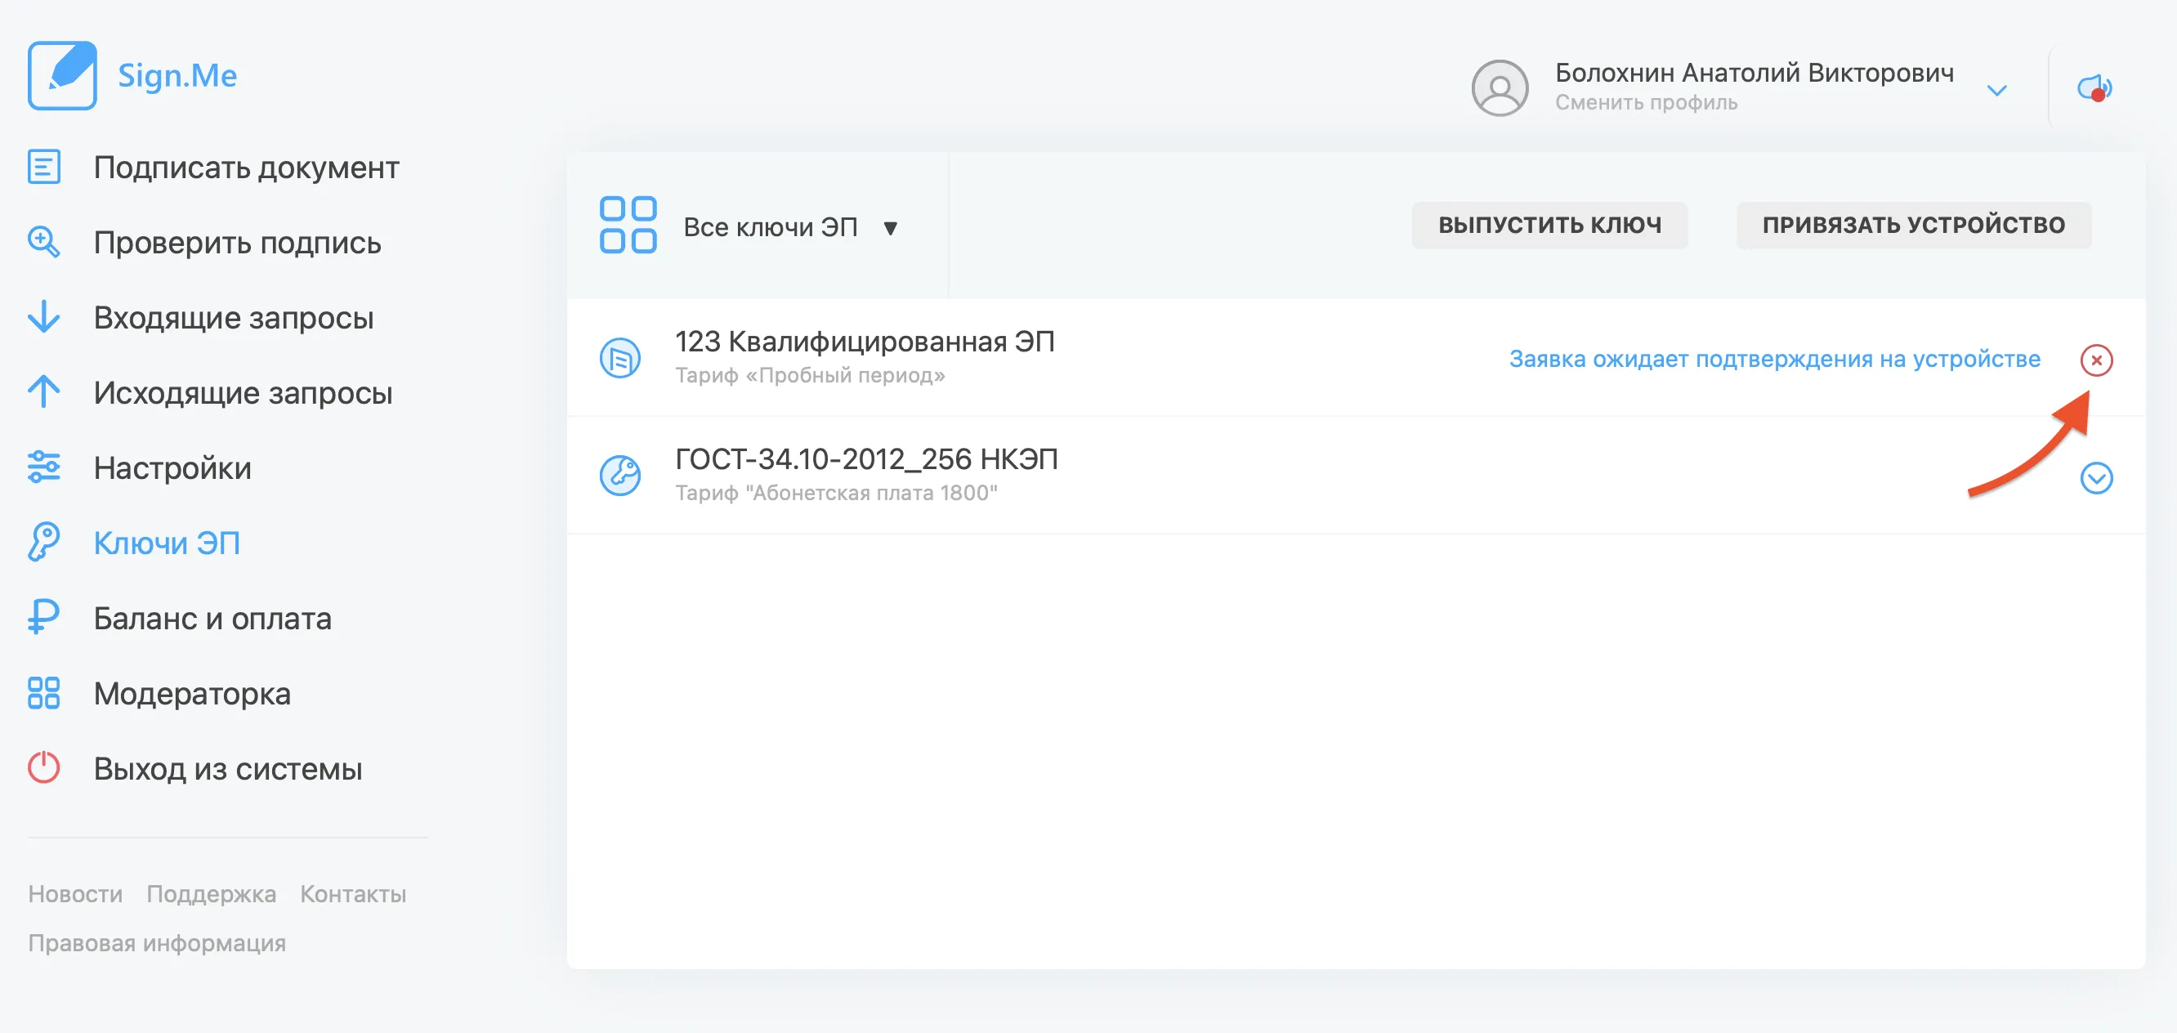This screenshot has height=1033, width=2177.
Task: Click the Sign.Me brand name text
Action: [177, 75]
